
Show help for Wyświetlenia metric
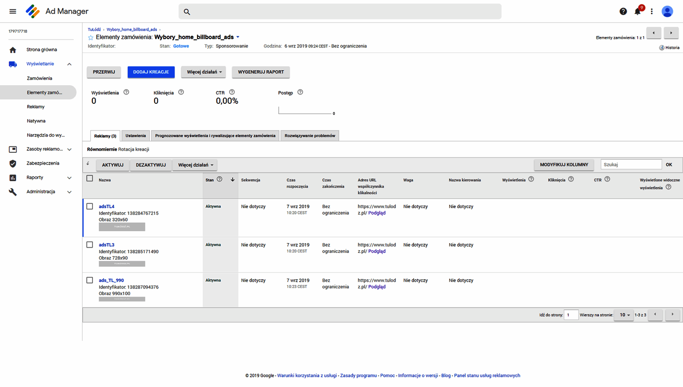126,92
